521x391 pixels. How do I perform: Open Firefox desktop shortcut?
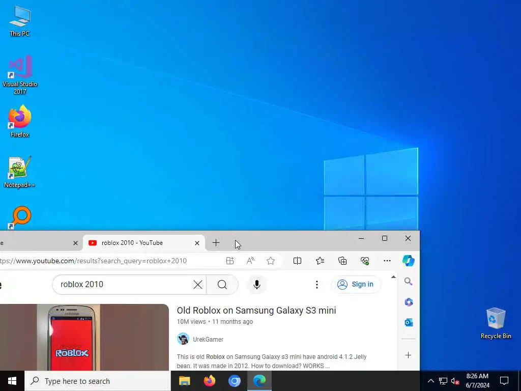20,121
